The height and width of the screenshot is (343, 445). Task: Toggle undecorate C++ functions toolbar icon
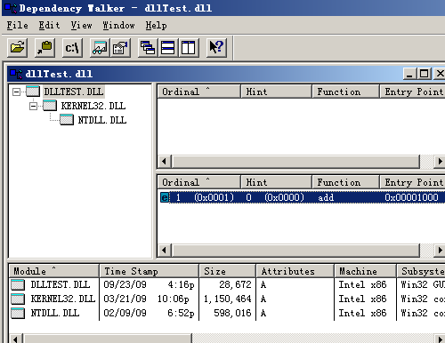[x=100, y=48]
